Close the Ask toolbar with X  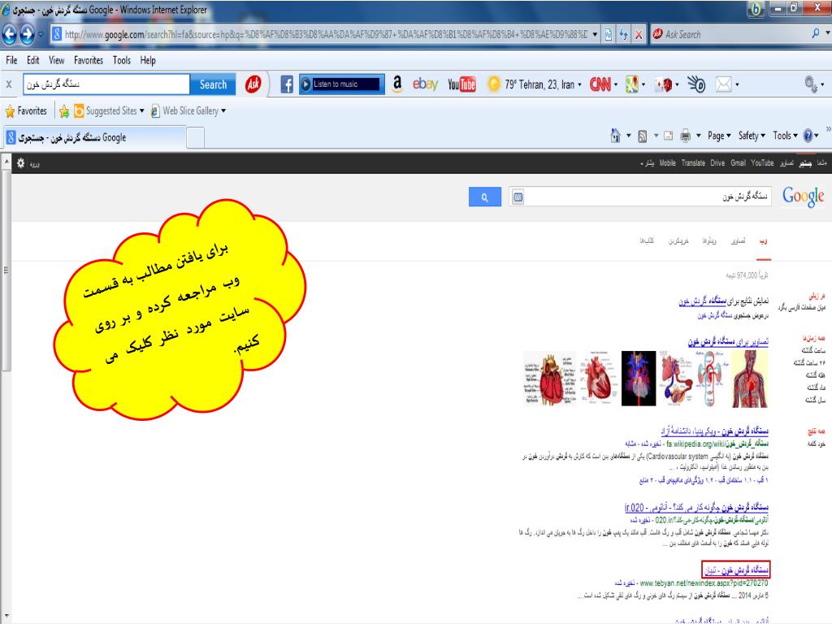pos(9,84)
